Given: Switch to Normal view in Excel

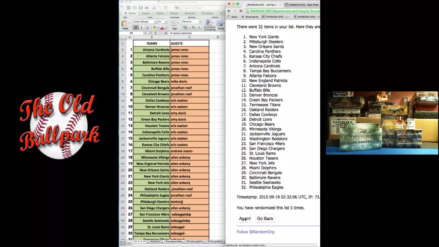Looking at the screenshot, I should point(123,243).
